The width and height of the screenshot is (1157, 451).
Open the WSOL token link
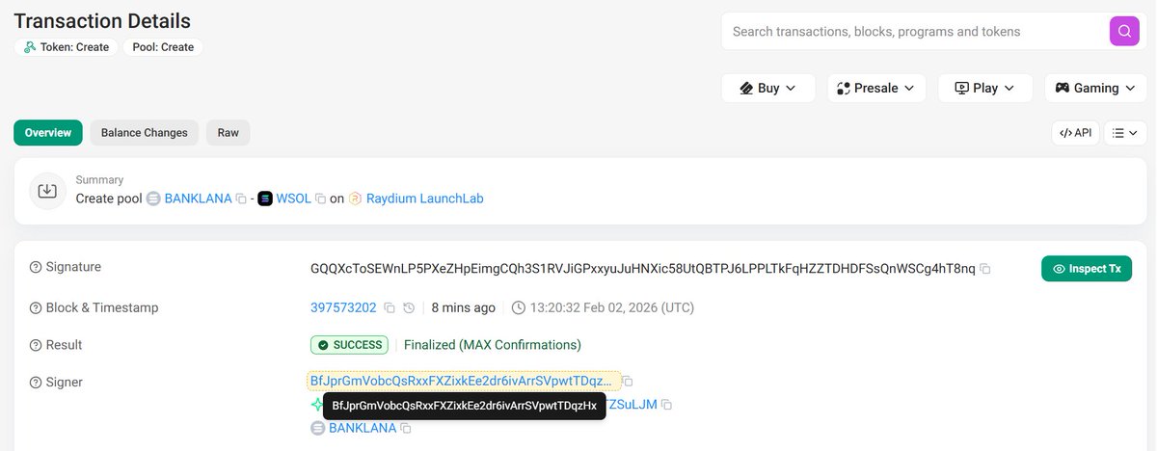[294, 199]
